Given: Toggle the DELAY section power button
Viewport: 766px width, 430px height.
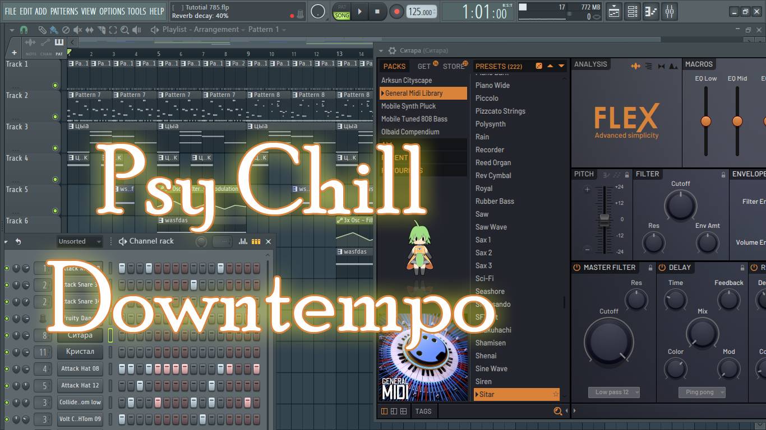Looking at the screenshot, I should pos(662,268).
